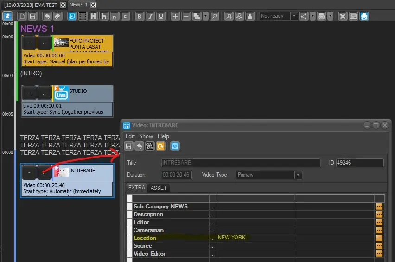Switch to the ASSET tab

point(159,188)
